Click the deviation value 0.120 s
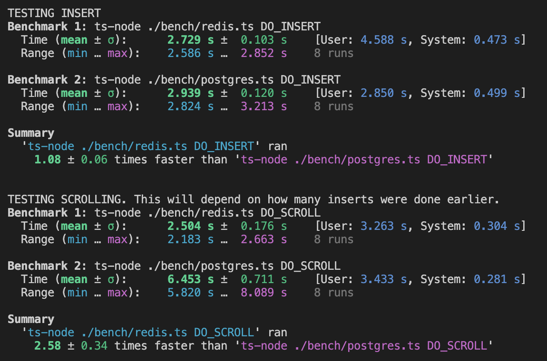The height and width of the screenshot is (361, 547). pos(264,93)
